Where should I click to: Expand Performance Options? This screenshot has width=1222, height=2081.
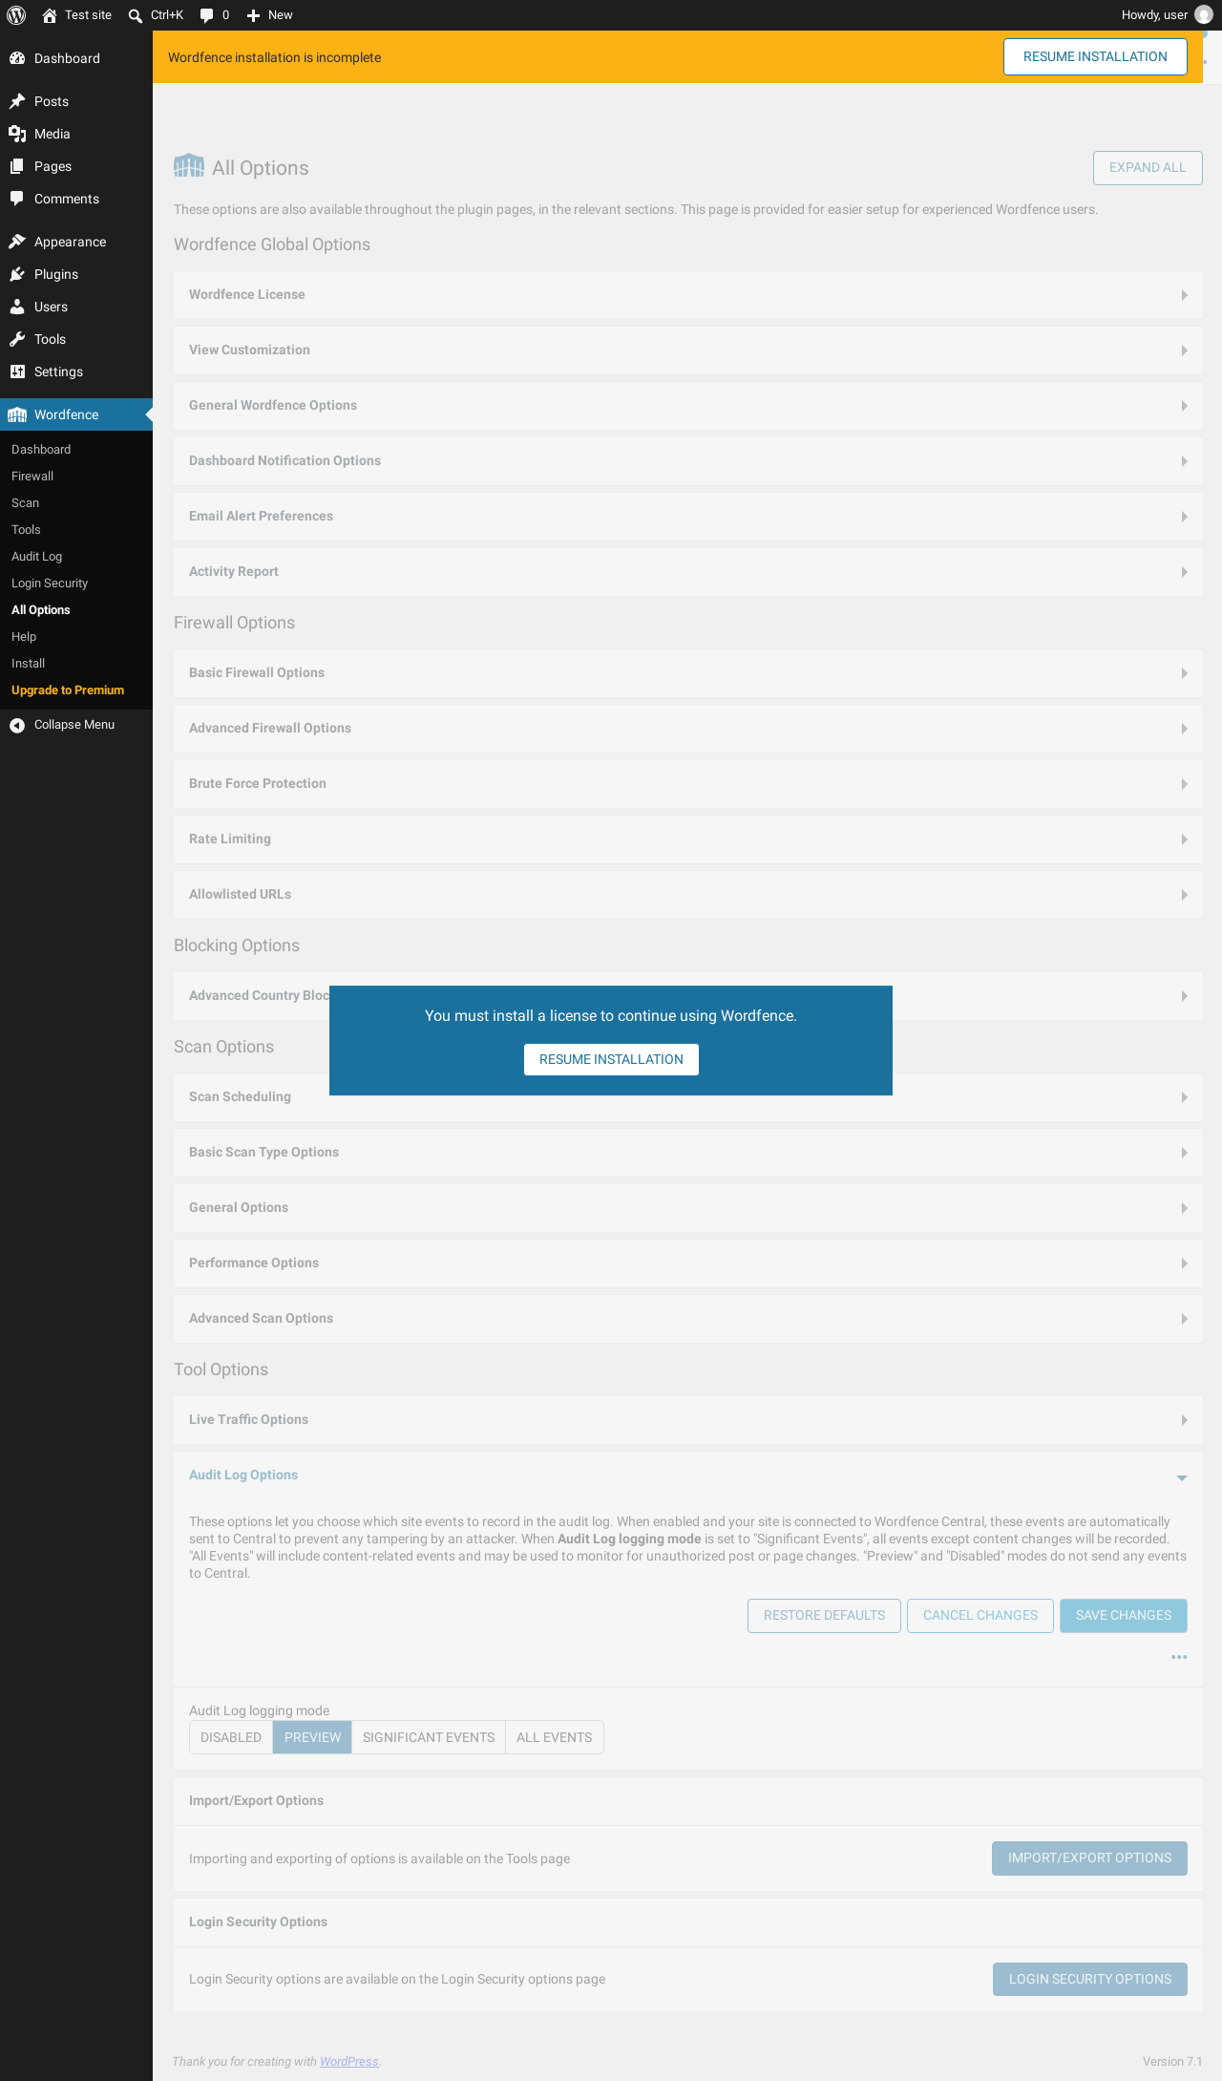point(687,1263)
